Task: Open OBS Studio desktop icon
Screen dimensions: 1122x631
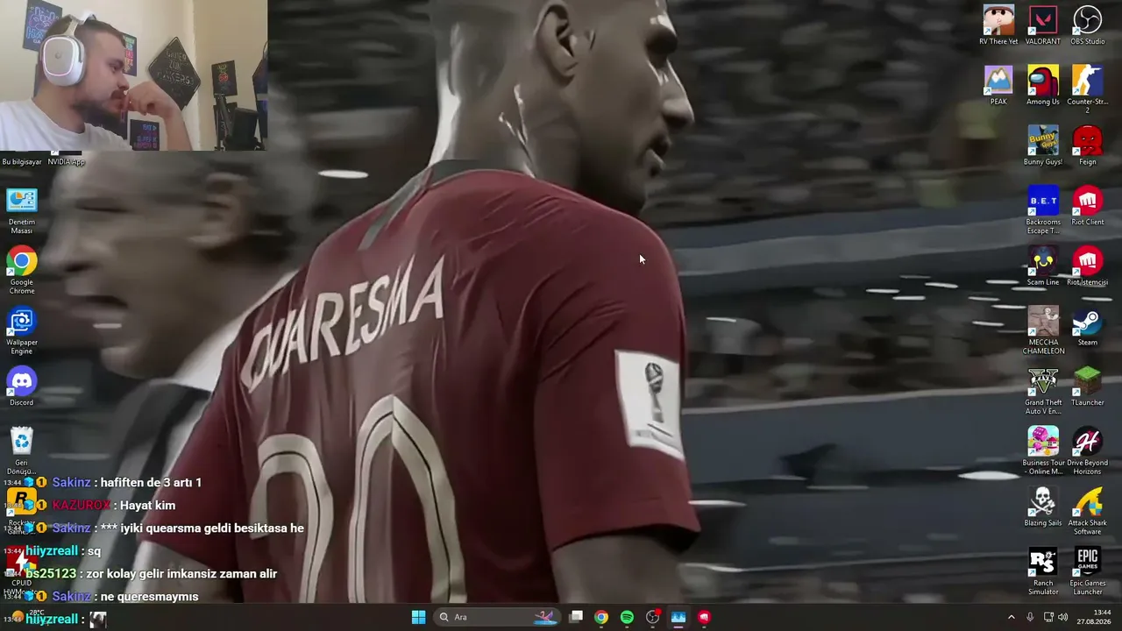Action: click(x=1088, y=25)
